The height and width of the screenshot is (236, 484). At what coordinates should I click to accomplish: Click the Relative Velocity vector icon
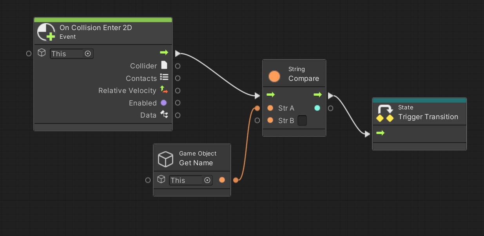point(164,90)
